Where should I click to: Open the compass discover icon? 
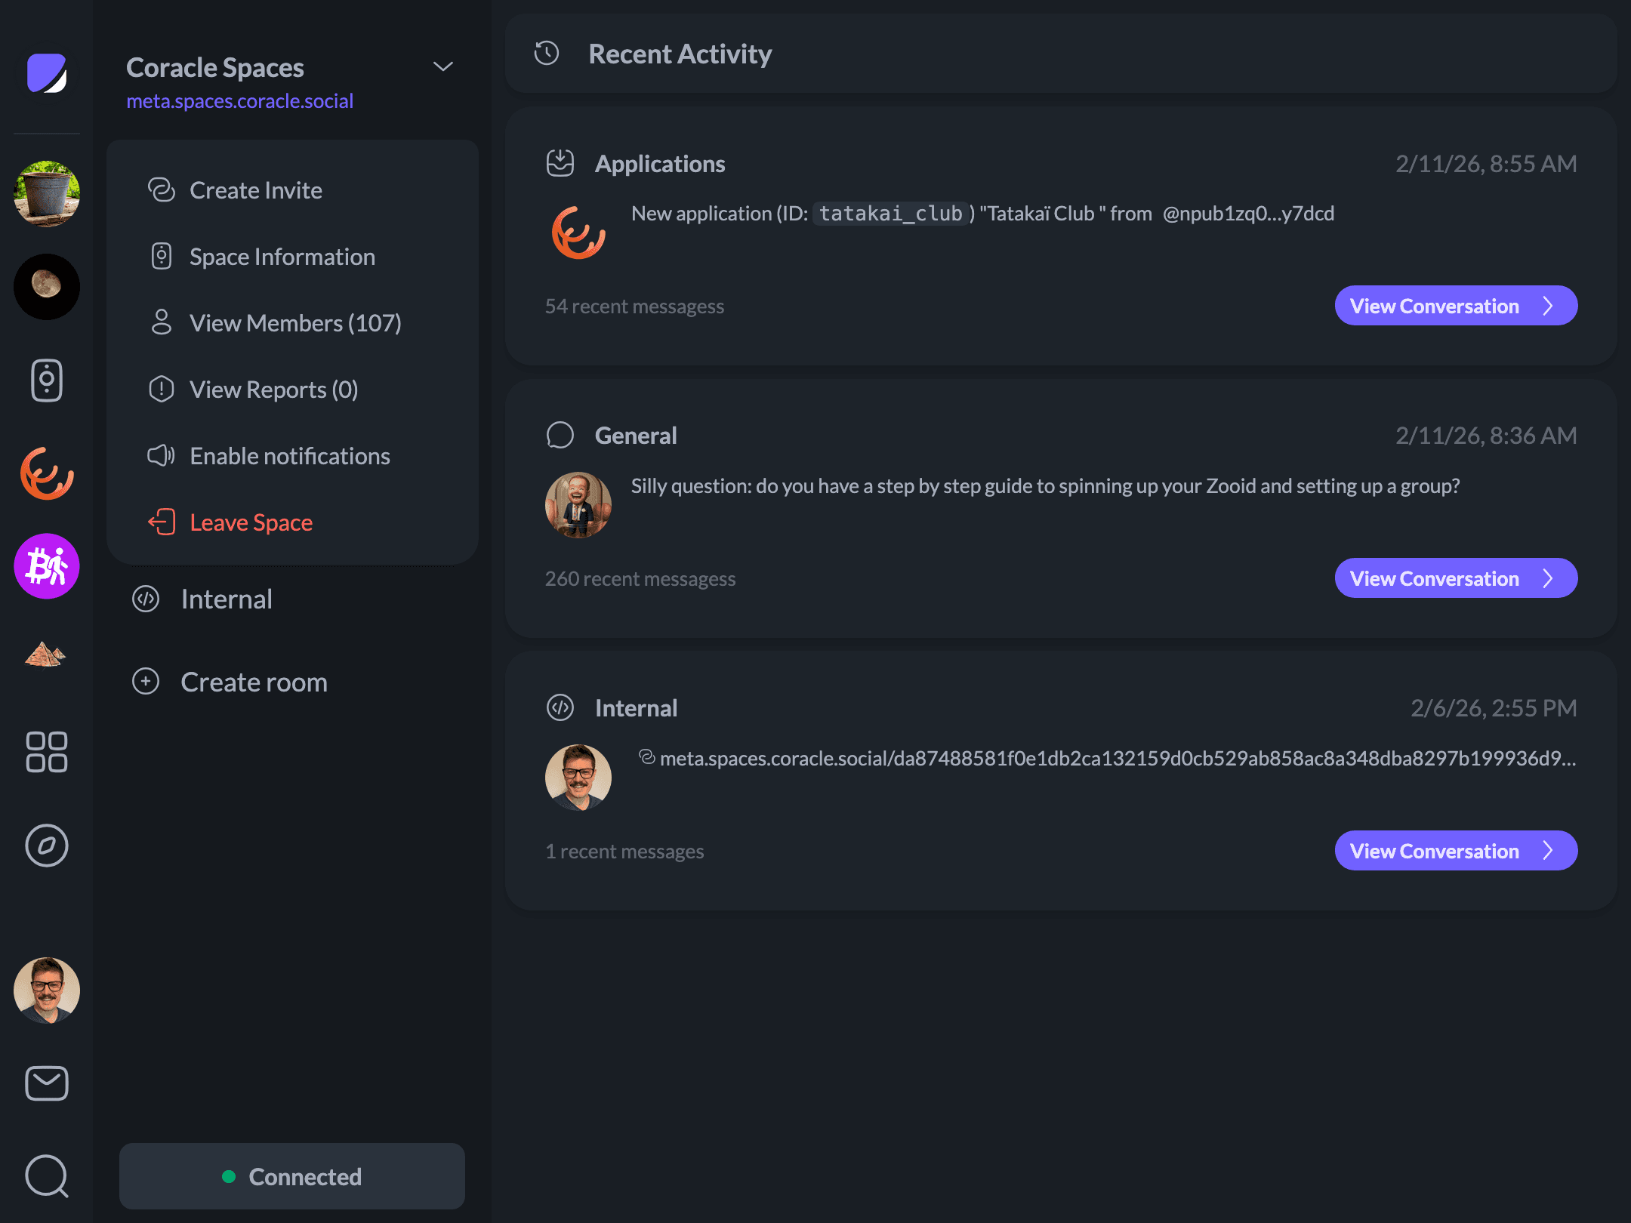coord(47,846)
